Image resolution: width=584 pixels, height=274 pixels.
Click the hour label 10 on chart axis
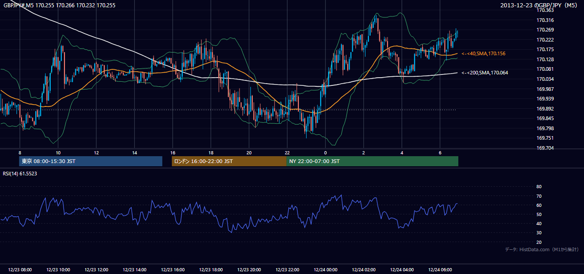(x=58, y=153)
